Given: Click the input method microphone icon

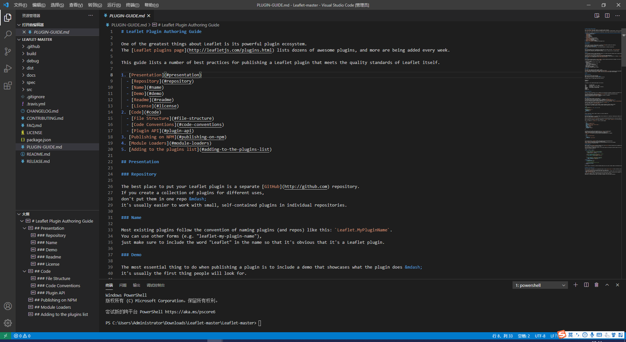Looking at the screenshot, I should (x=592, y=335).
